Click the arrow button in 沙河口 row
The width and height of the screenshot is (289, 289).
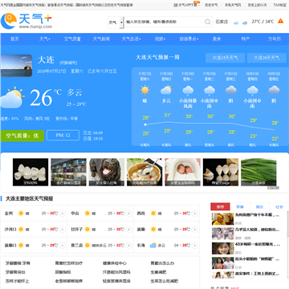click(63, 230)
